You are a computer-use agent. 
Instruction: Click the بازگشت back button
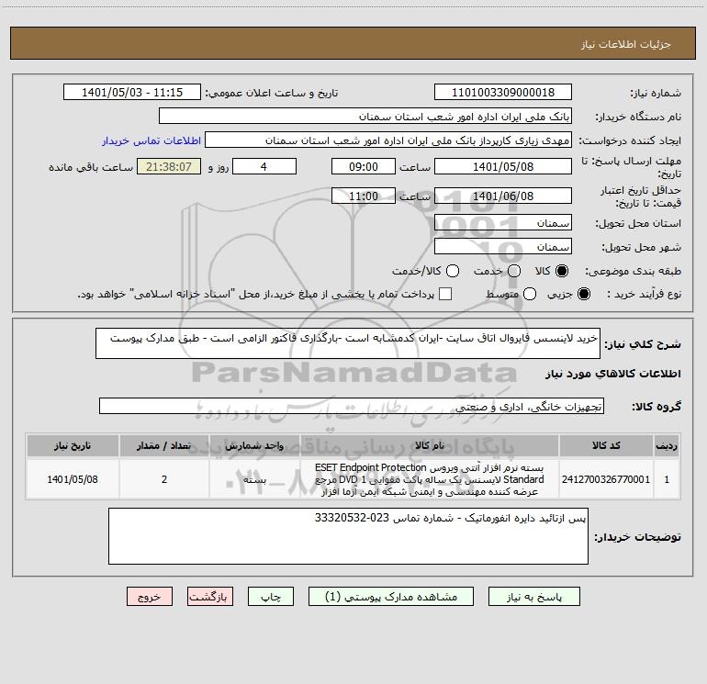(x=210, y=597)
